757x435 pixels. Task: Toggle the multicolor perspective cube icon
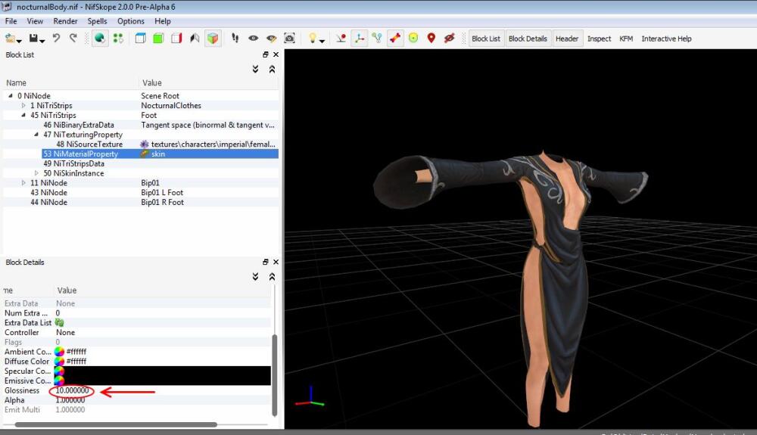213,38
